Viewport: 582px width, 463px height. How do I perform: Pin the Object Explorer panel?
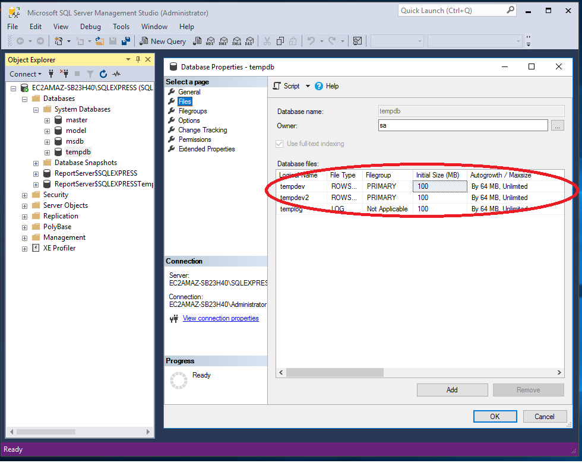pos(138,60)
